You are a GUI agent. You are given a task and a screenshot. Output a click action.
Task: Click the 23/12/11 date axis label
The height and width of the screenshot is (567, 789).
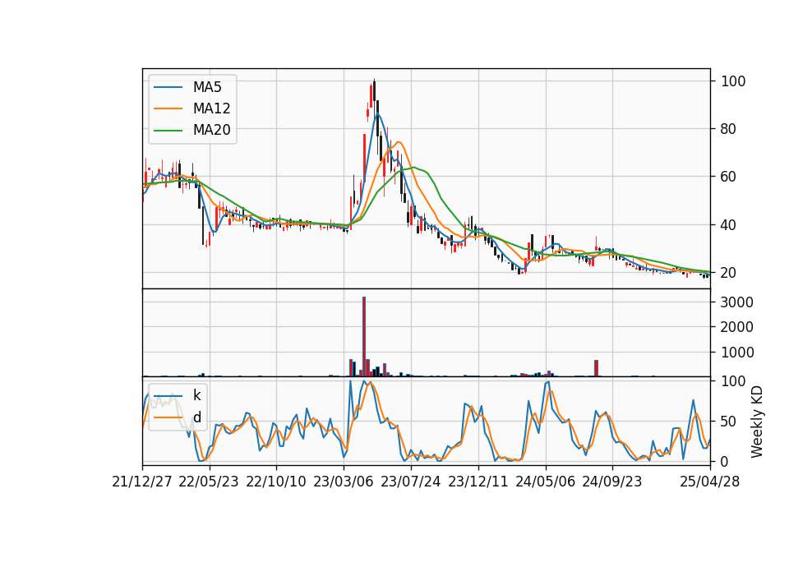tap(478, 482)
